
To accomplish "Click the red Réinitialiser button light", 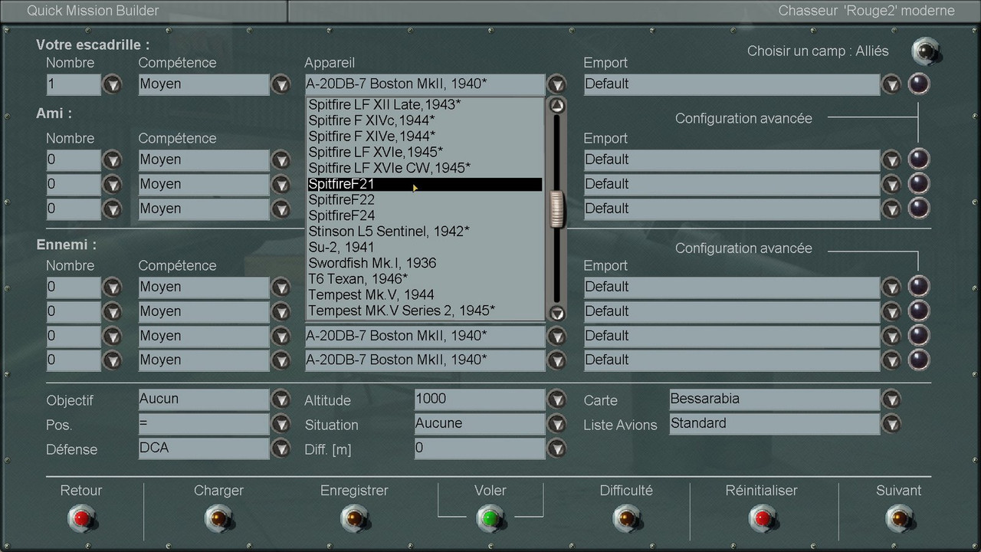I will click(x=762, y=519).
